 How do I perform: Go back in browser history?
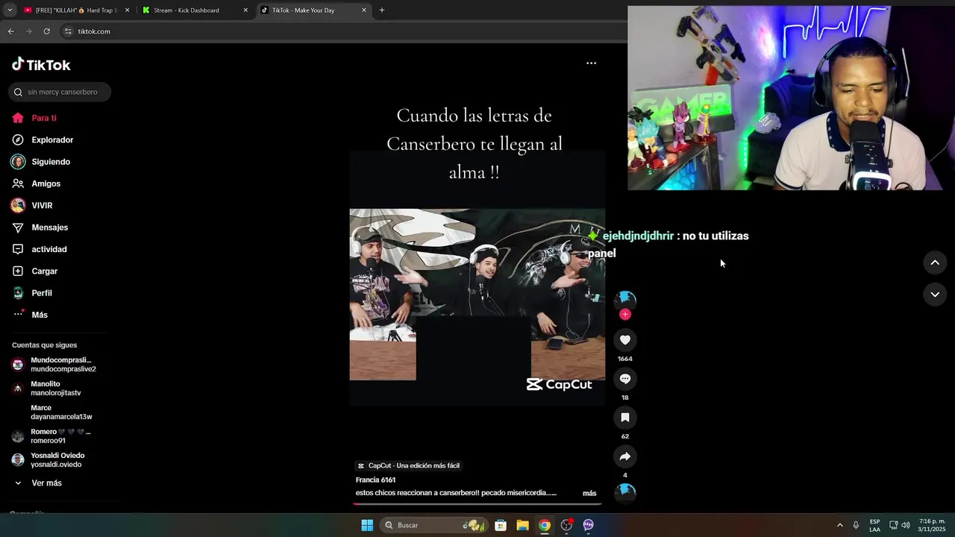coord(10,31)
